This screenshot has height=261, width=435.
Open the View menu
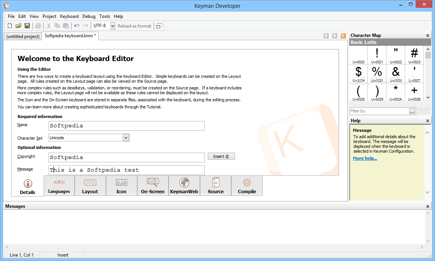tap(34, 16)
